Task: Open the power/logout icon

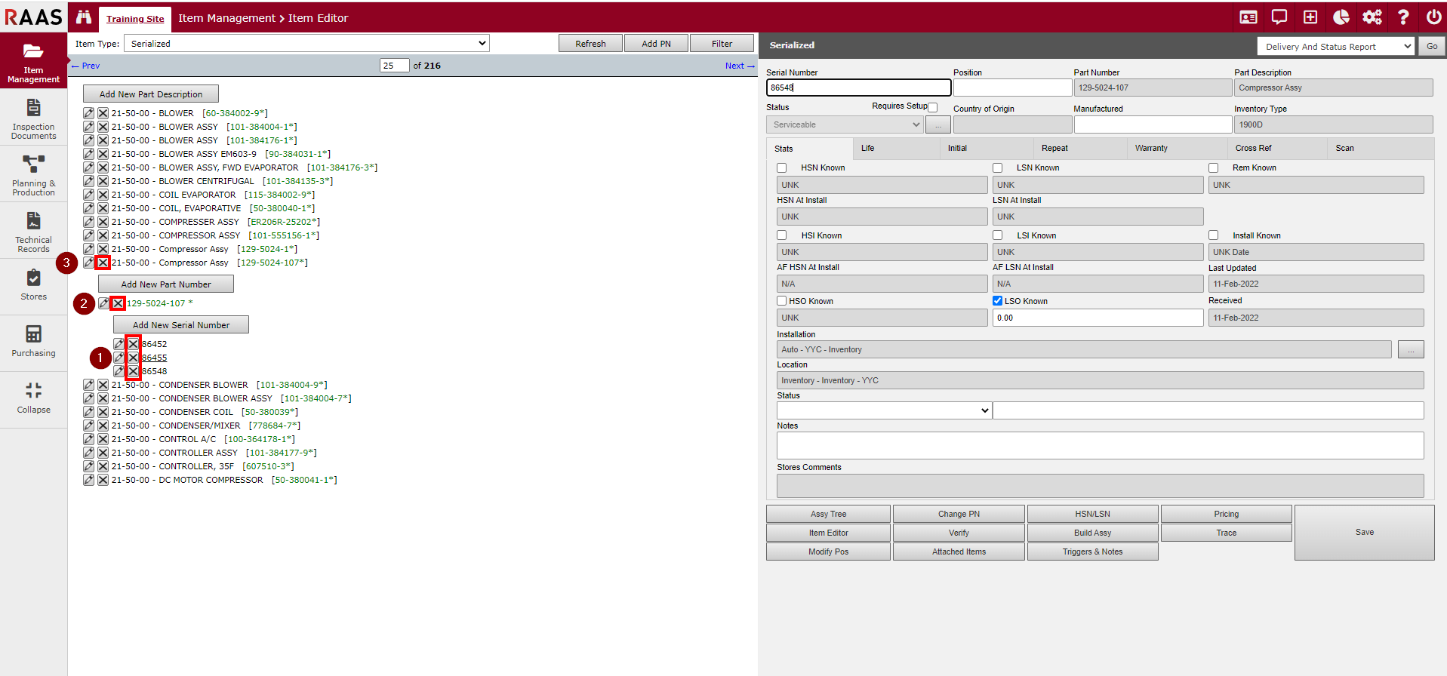Action: [x=1433, y=17]
